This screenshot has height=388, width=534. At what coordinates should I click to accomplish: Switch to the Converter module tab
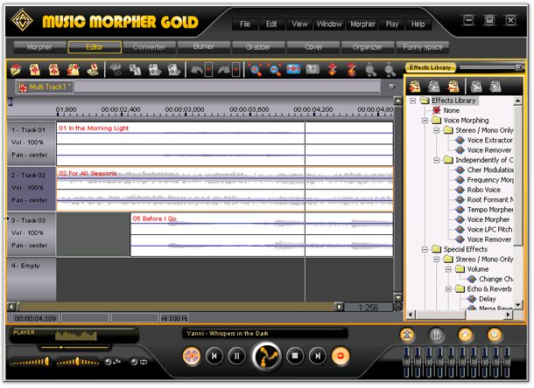pyautogui.click(x=149, y=47)
